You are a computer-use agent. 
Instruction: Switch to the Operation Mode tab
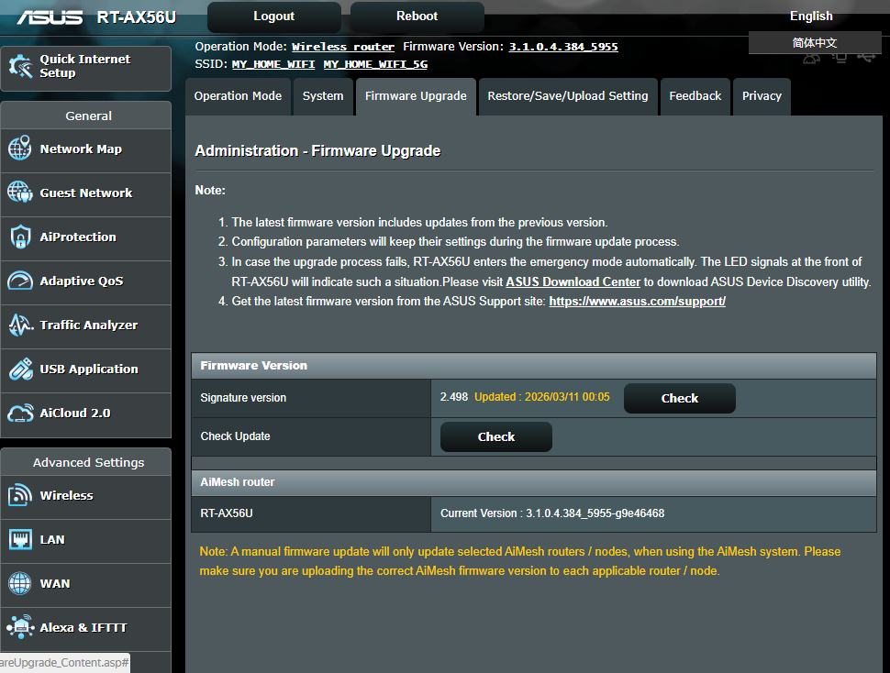[x=238, y=96]
